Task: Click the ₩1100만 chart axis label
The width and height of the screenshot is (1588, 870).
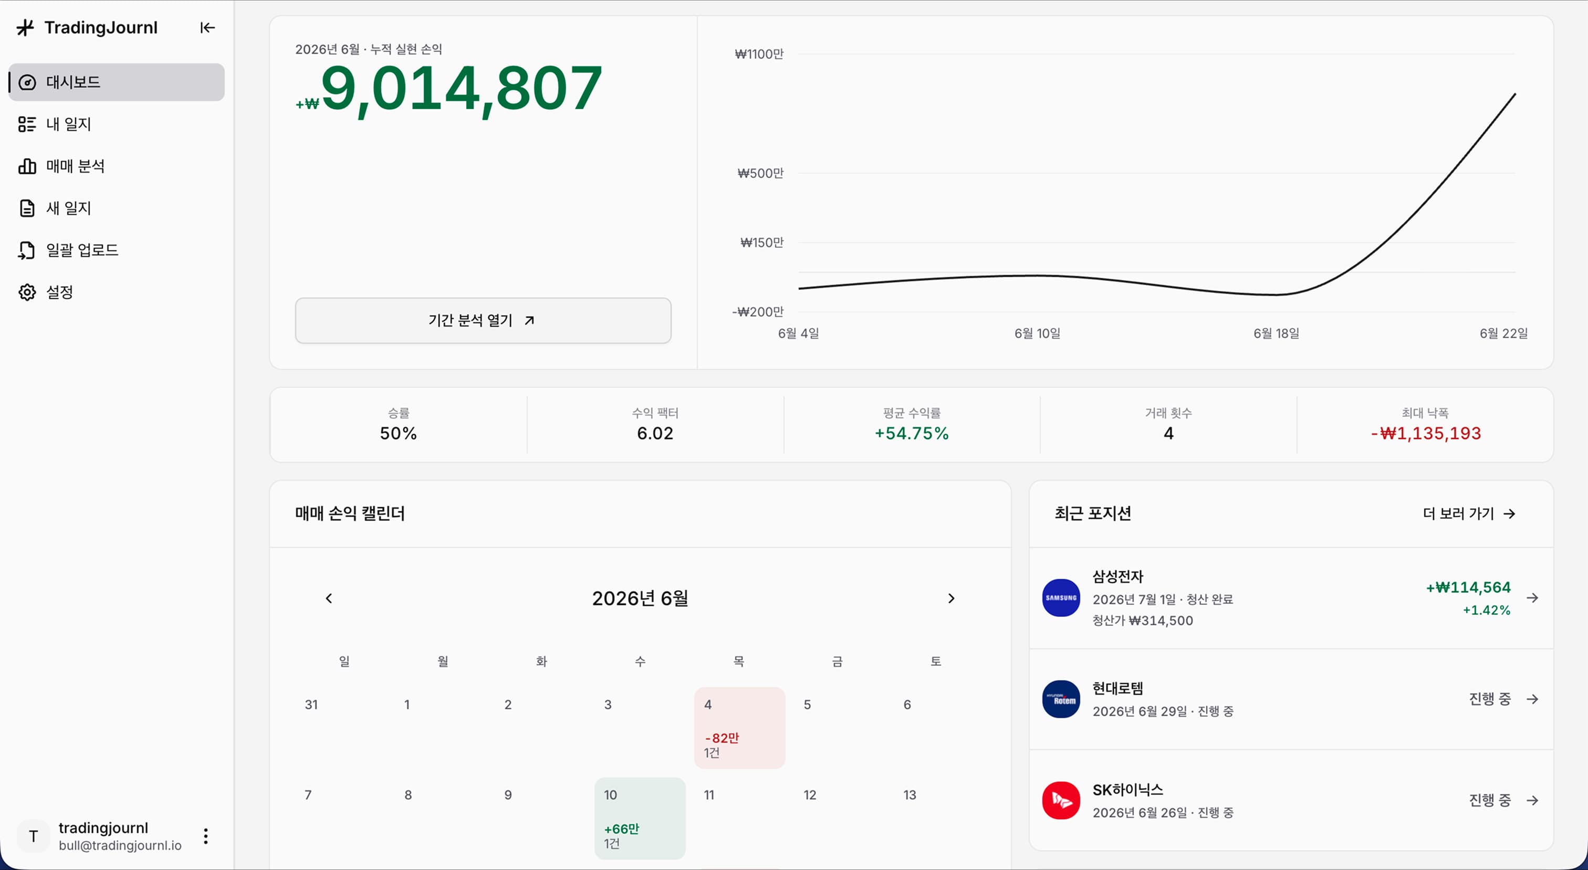Action: tap(759, 54)
